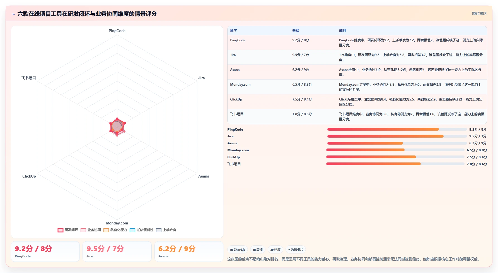
Task: Click the Asana label in the progress list
Action: 232,143
